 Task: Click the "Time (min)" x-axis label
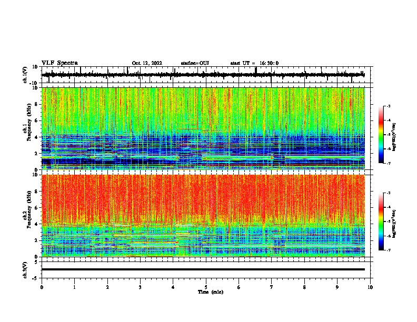pos(211,292)
